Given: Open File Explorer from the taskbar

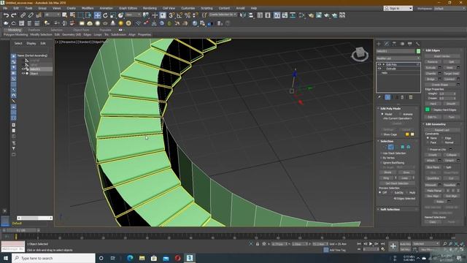Looking at the screenshot, I should point(142,258).
